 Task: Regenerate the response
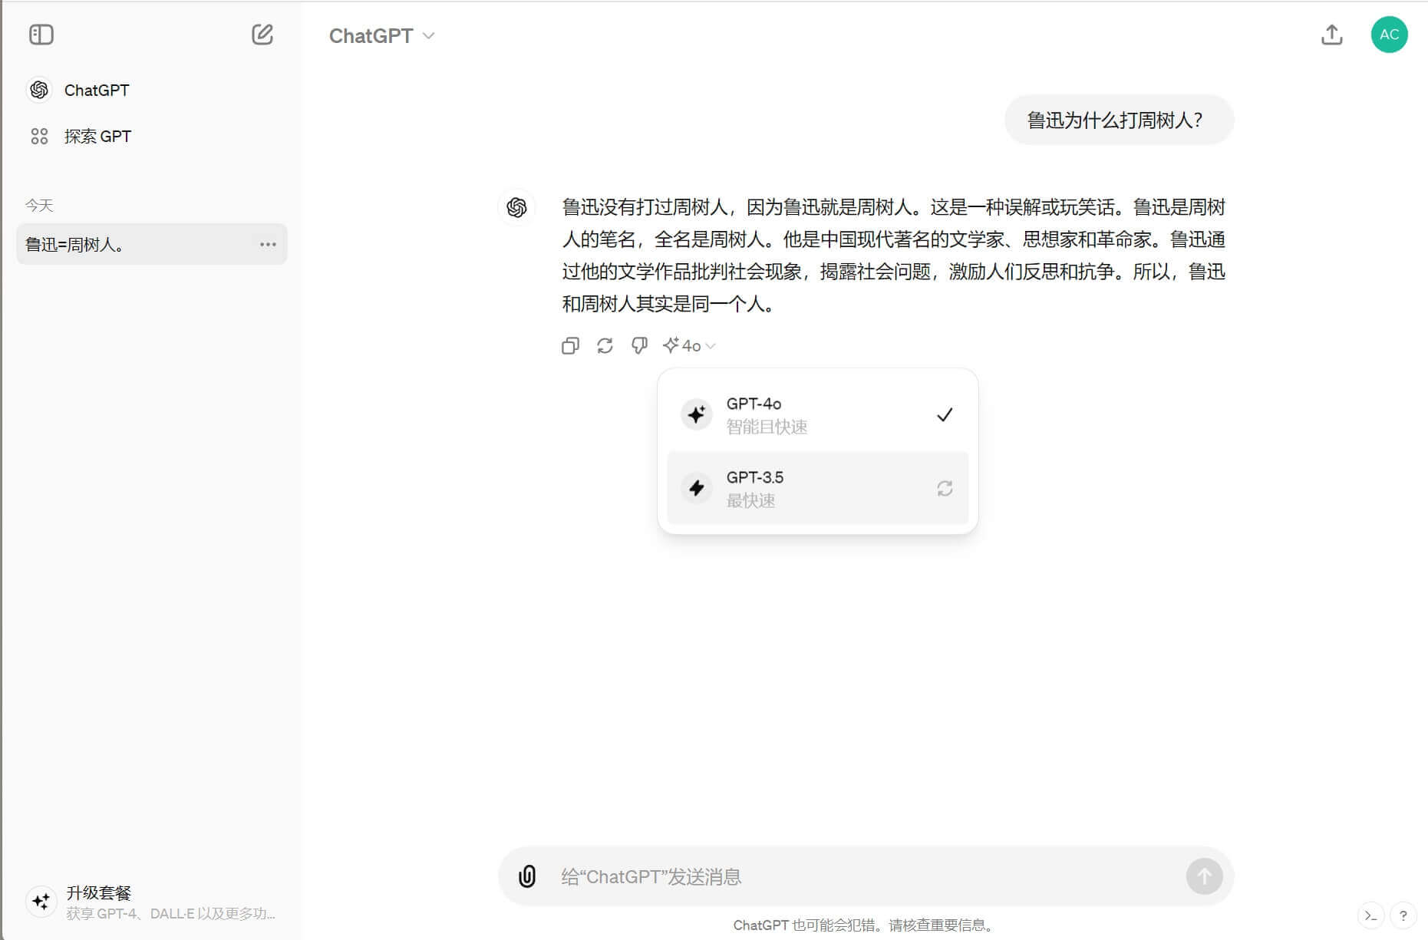[x=605, y=345]
